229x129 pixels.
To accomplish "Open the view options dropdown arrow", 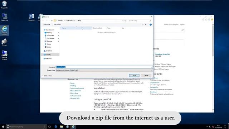I will (x=146, y=25).
